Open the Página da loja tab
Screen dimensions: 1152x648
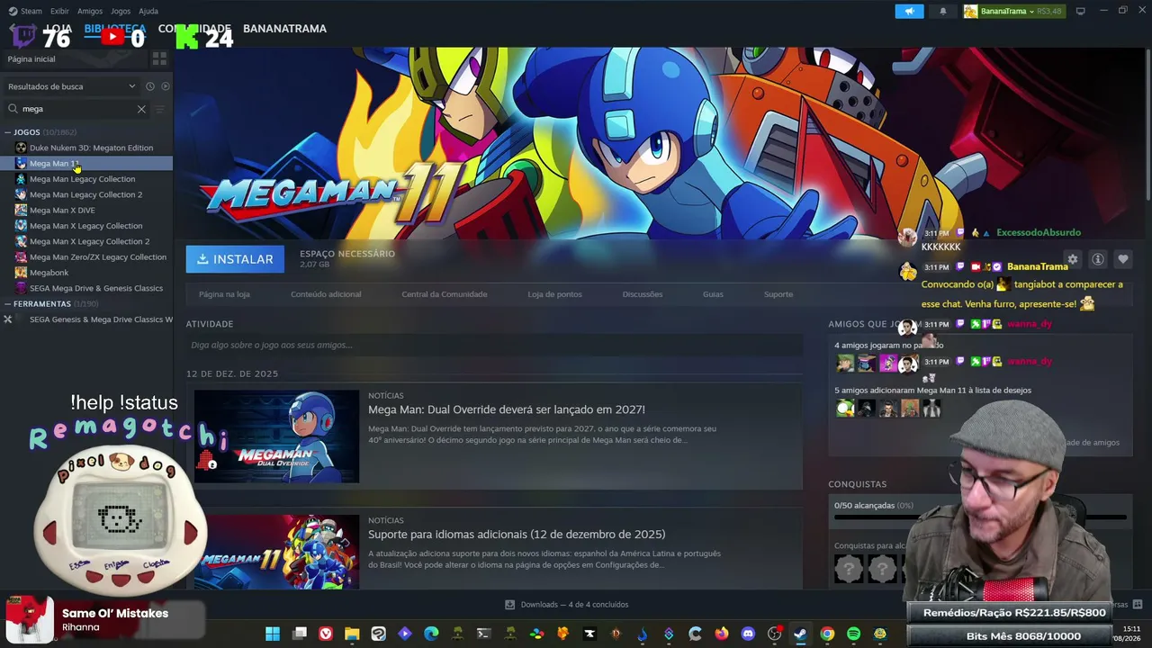224,294
